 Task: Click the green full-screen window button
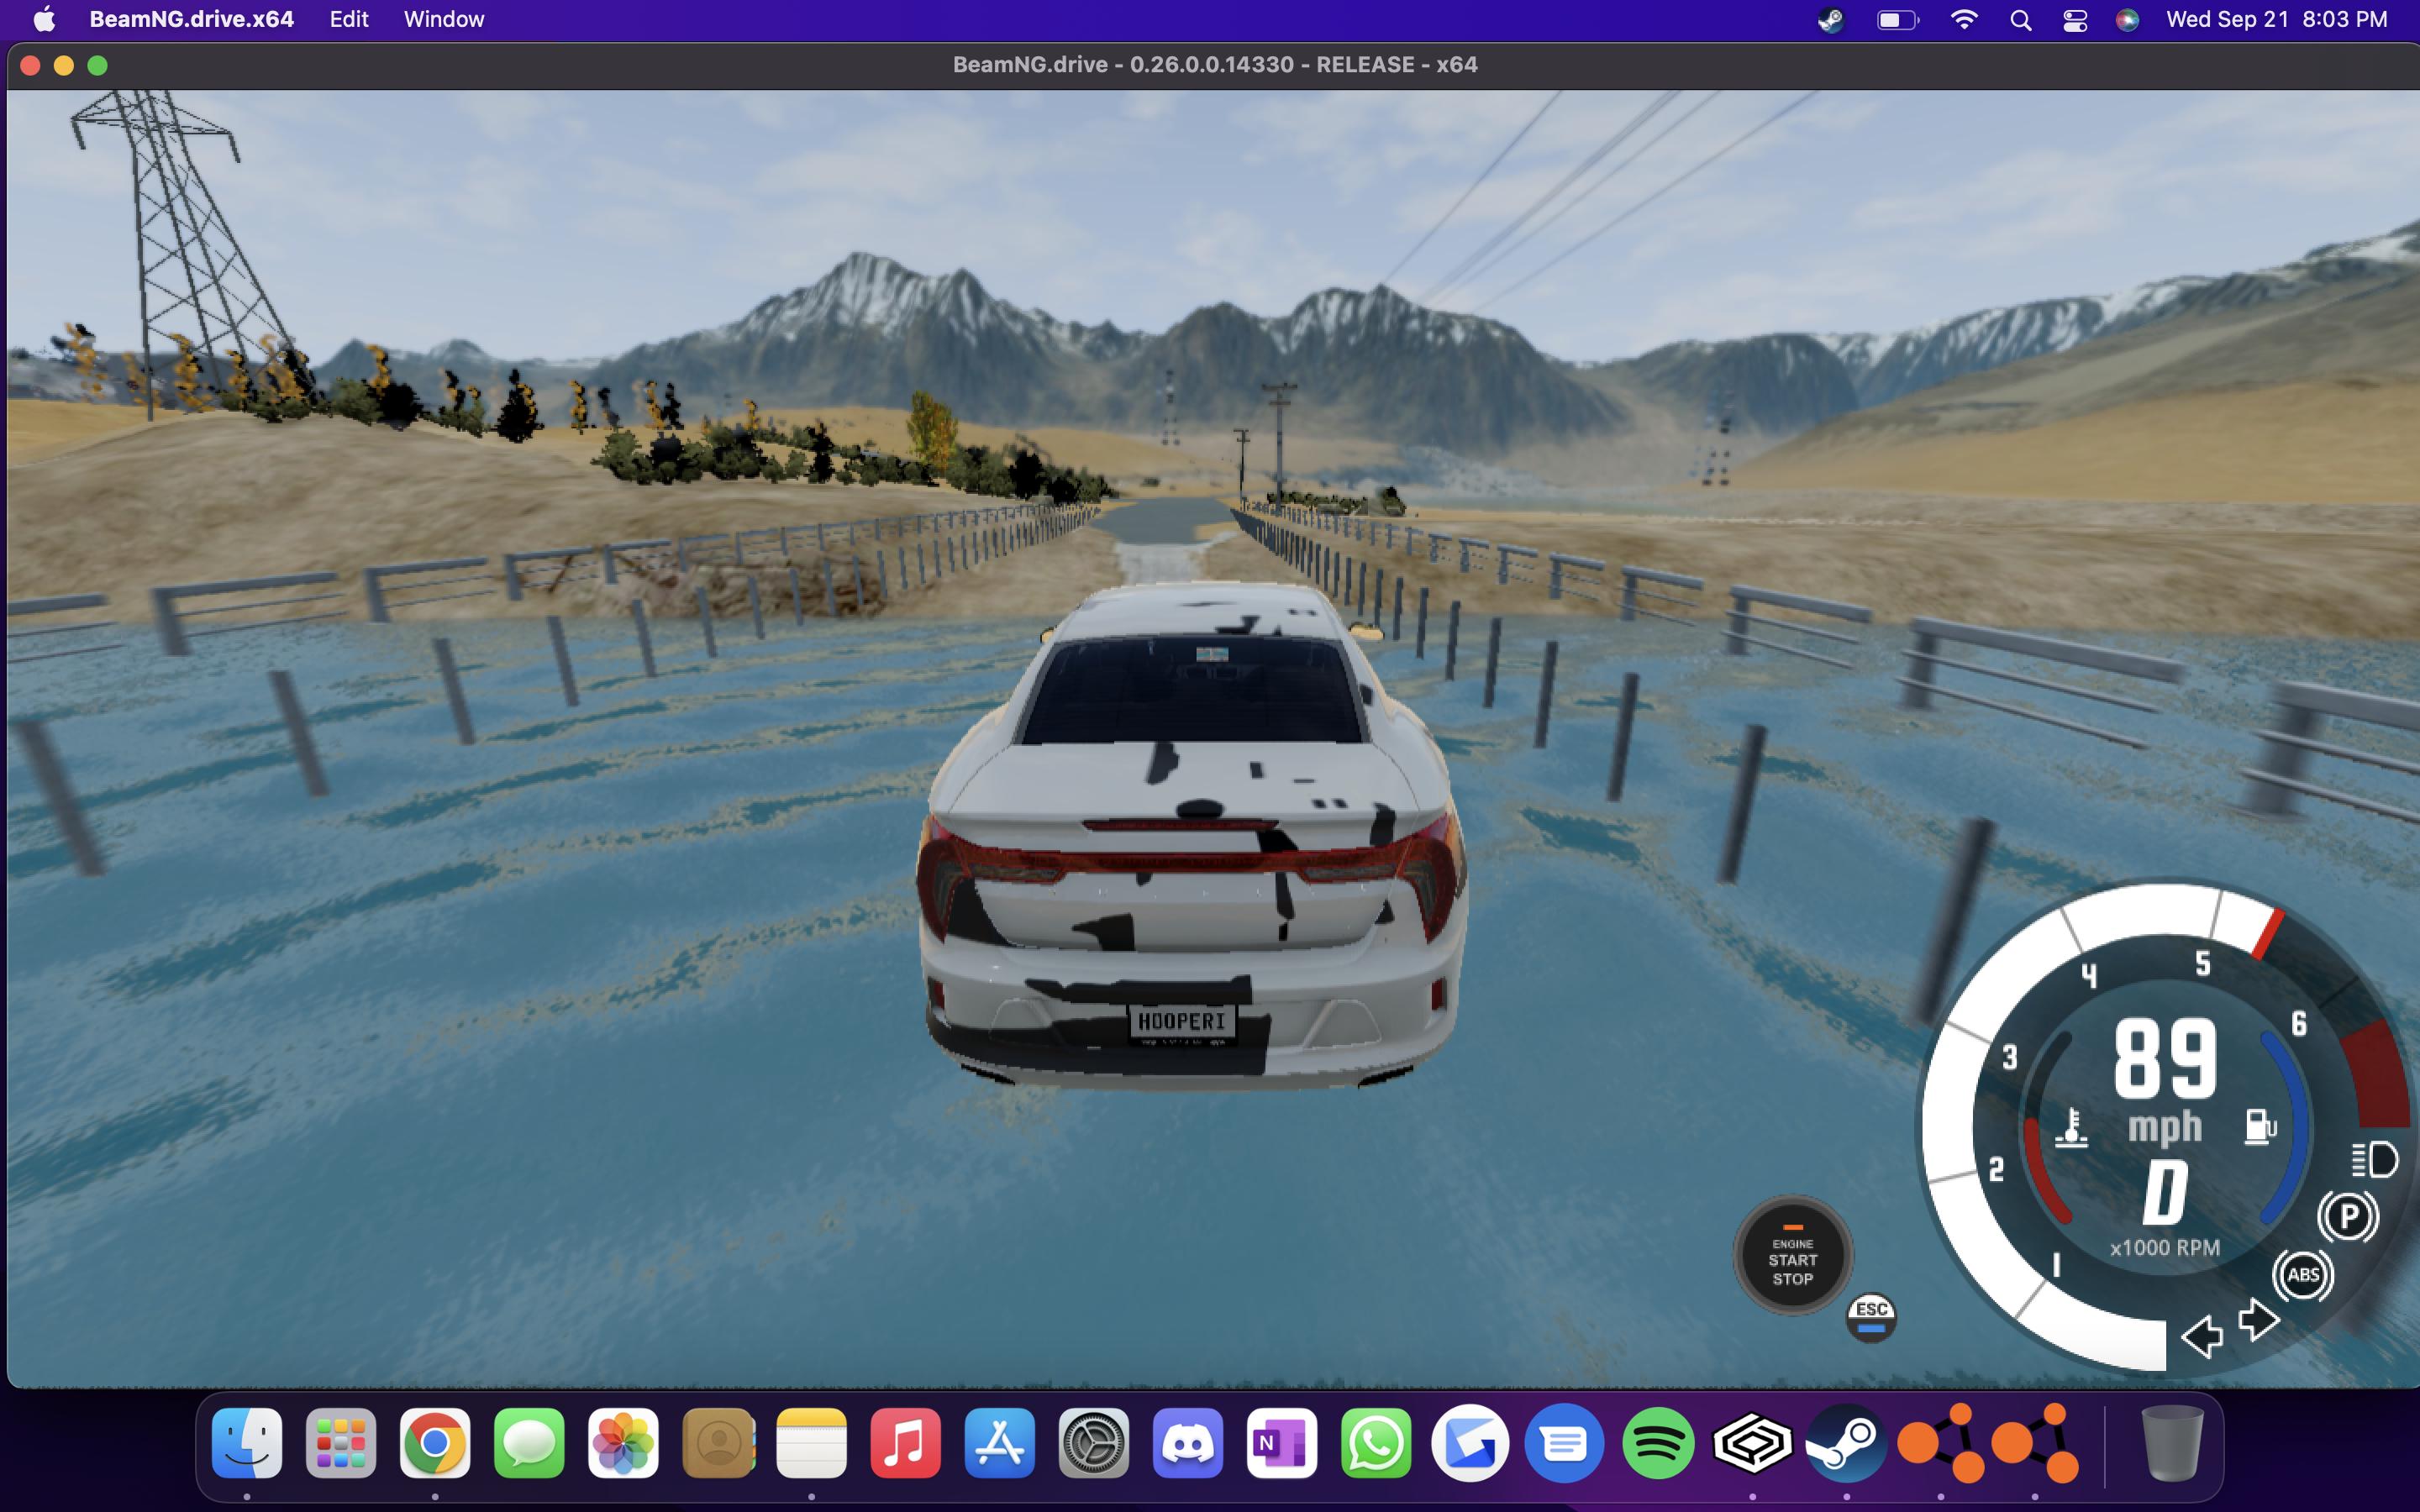[97, 65]
